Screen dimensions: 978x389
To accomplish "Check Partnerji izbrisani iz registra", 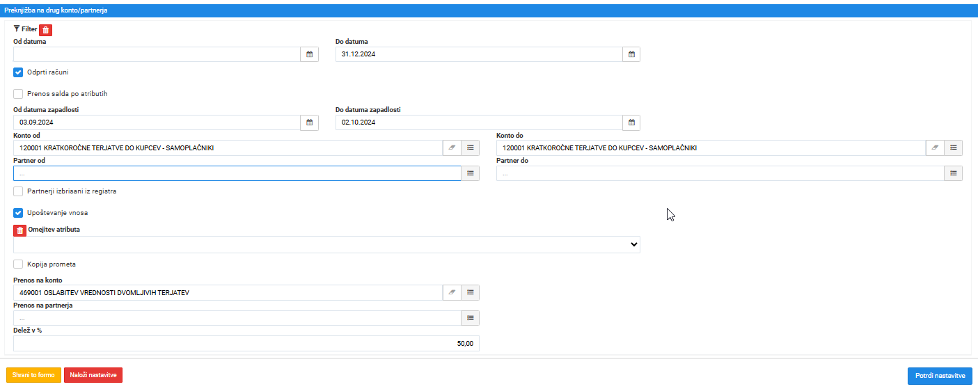I will (x=18, y=191).
